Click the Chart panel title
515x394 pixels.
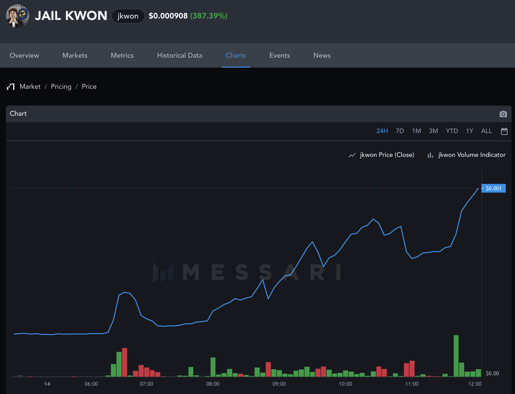click(18, 114)
